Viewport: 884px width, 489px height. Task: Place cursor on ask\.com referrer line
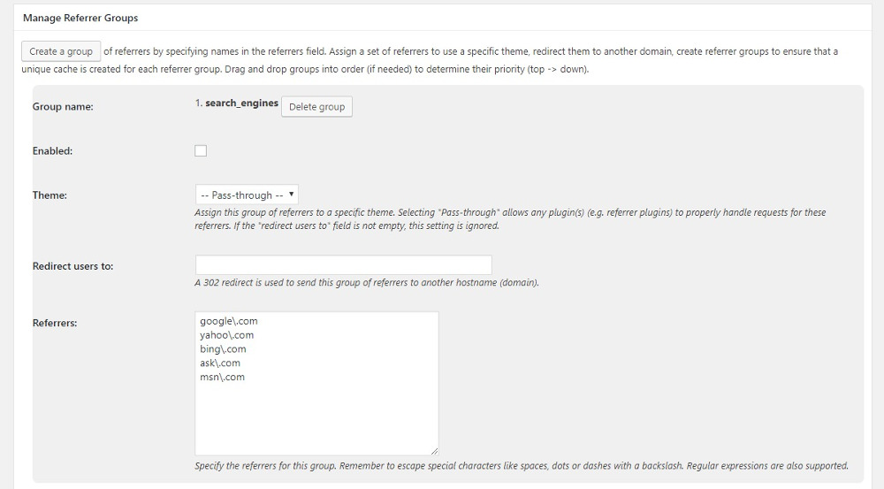220,363
